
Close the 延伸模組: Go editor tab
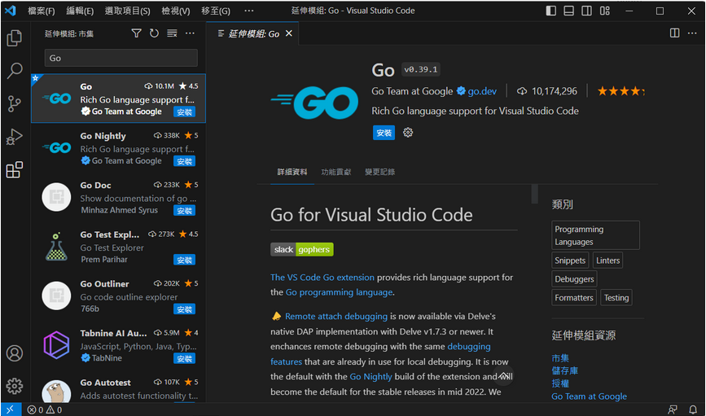pos(289,33)
